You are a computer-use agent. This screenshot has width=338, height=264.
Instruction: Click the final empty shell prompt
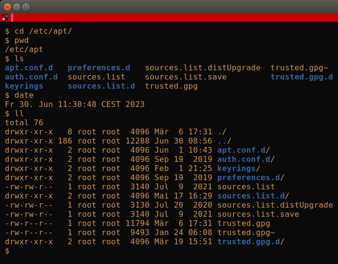(x=7, y=251)
